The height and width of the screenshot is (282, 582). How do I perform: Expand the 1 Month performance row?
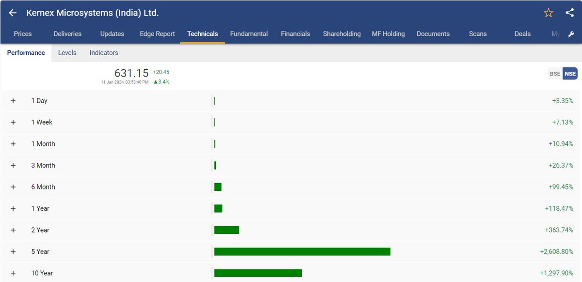(13, 144)
